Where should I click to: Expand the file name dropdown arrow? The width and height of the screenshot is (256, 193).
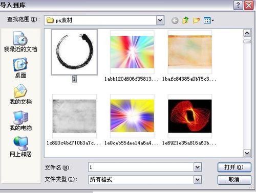(198, 167)
